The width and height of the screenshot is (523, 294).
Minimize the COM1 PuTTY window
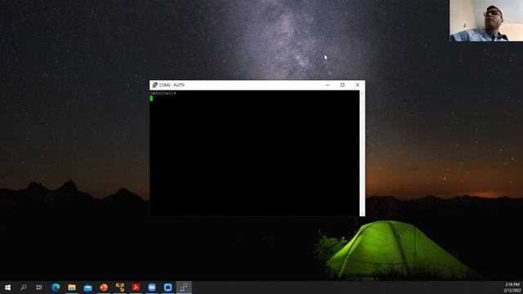click(x=328, y=85)
